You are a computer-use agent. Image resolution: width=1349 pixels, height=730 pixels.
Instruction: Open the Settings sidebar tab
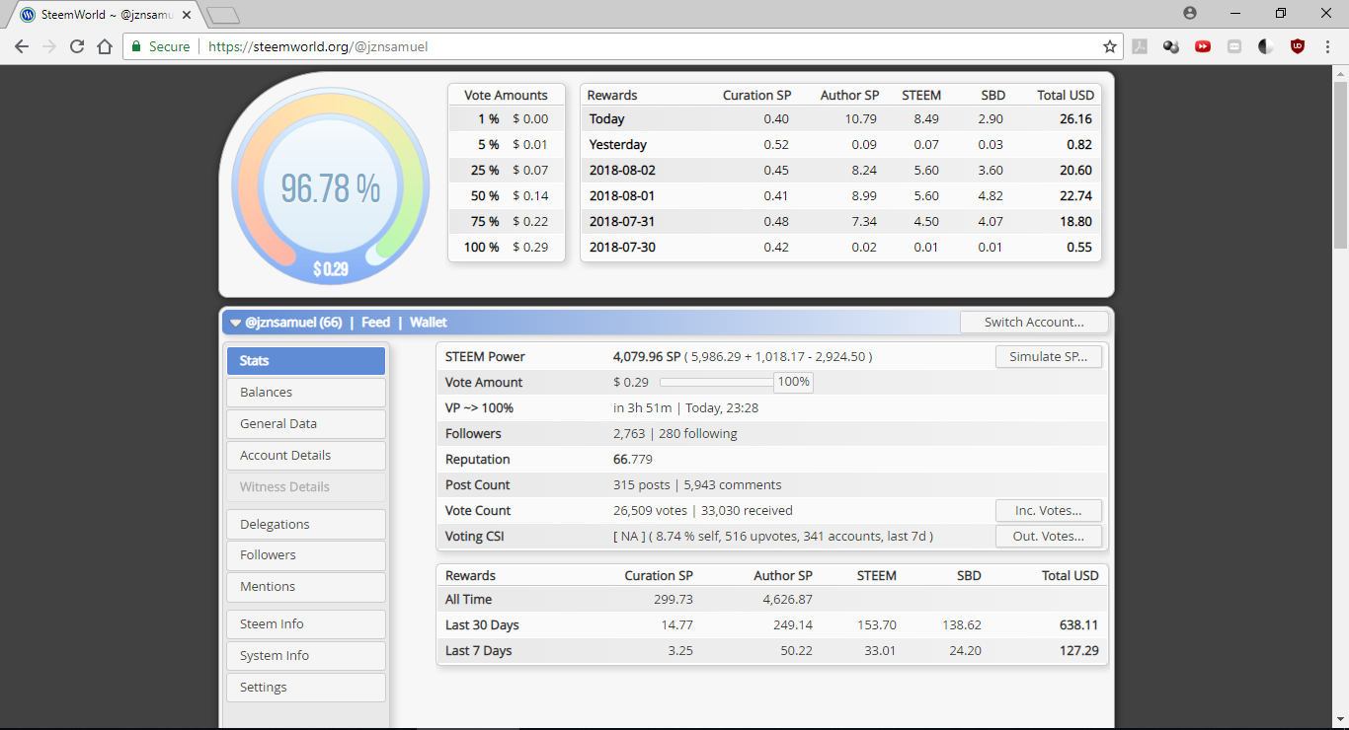pyautogui.click(x=306, y=688)
